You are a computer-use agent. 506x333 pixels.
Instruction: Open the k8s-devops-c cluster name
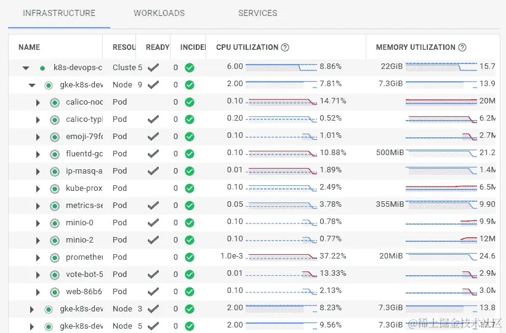tap(78, 68)
